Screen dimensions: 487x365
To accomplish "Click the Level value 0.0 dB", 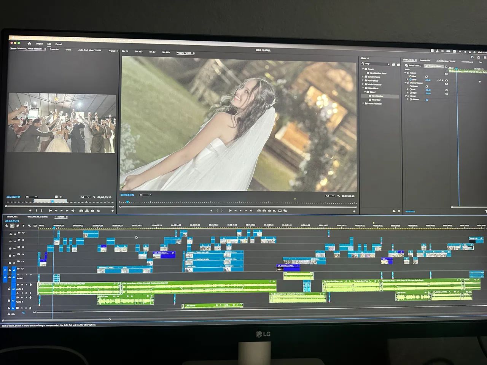I will tap(428, 80).
